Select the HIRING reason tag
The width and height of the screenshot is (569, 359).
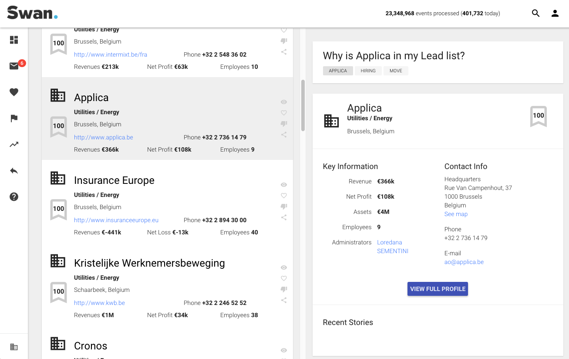[x=368, y=71]
